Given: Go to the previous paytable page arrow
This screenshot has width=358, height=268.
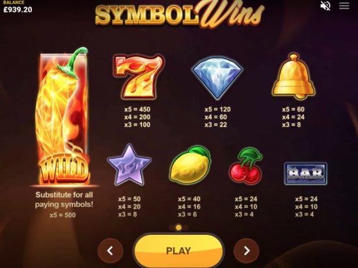Looking at the screenshot, I should point(110,251).
